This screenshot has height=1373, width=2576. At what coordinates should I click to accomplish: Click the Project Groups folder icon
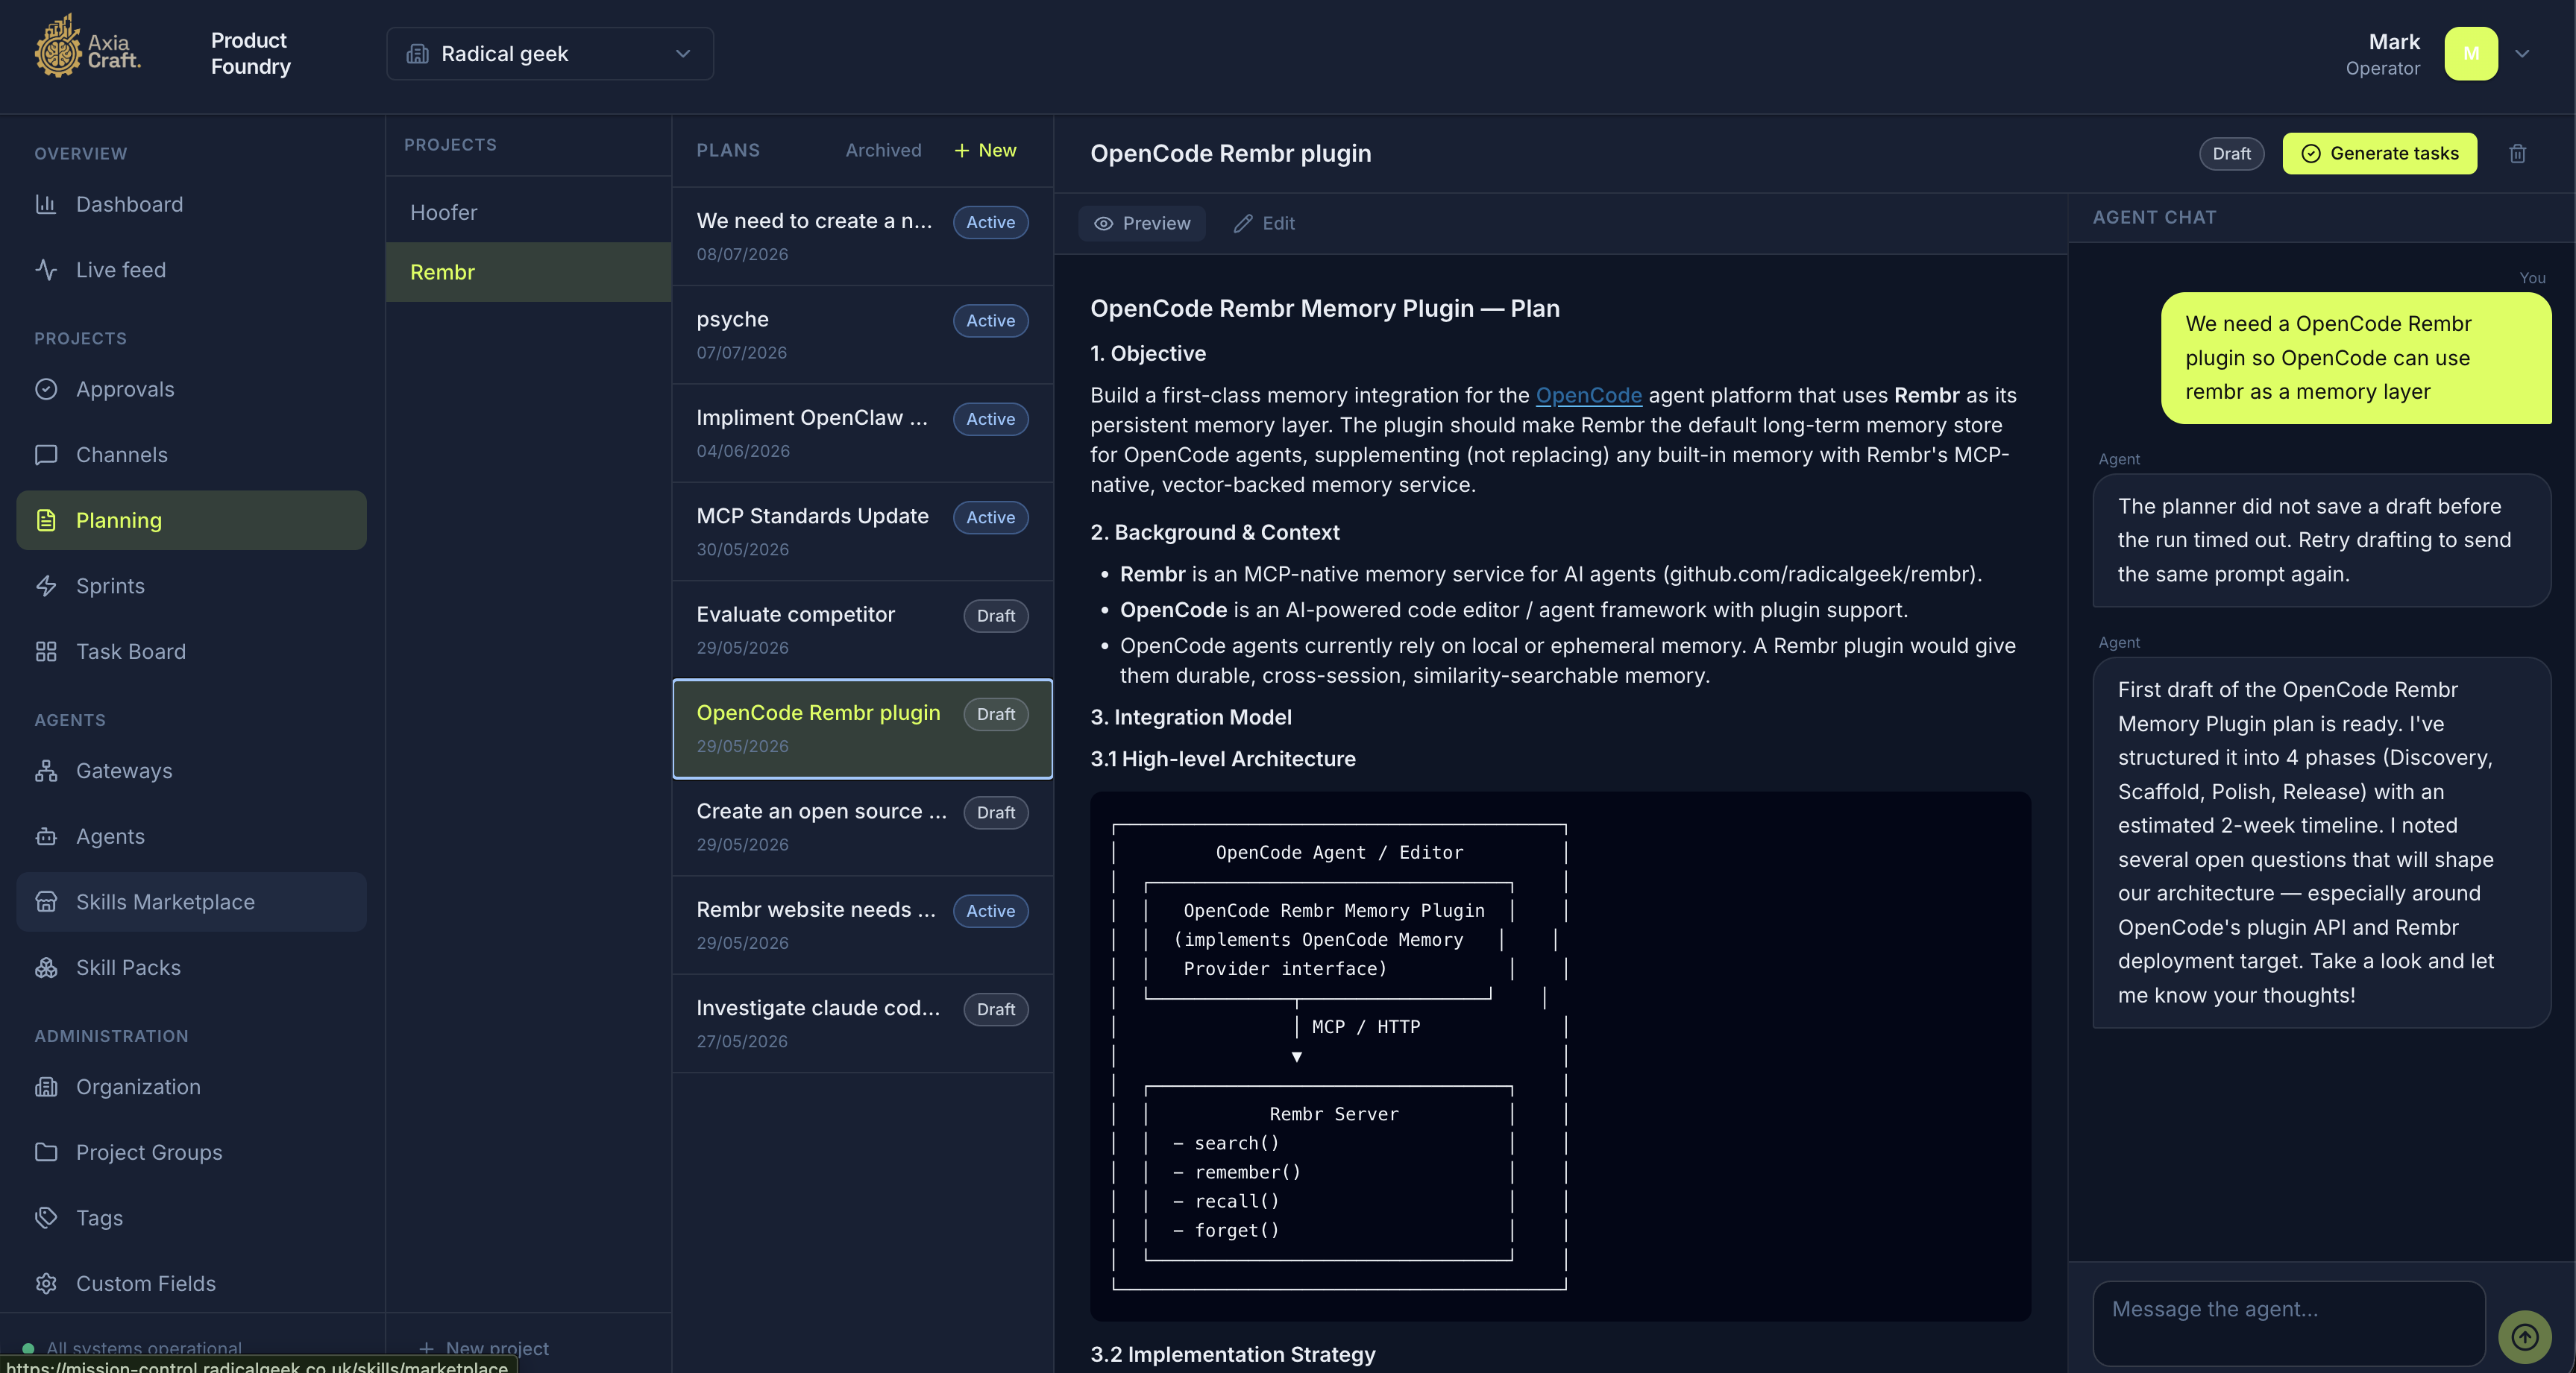click(46, 1152)
